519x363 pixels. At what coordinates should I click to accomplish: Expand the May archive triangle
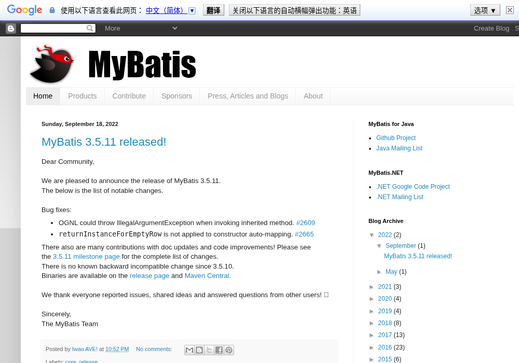point(379,272)
